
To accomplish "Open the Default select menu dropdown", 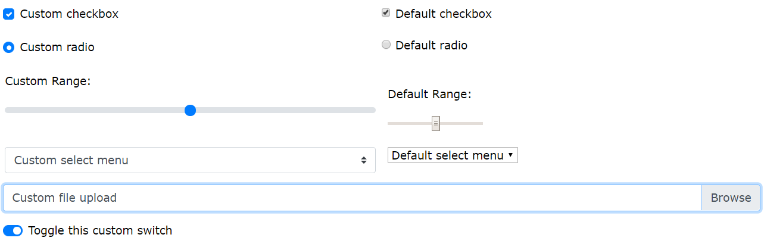I will click(447, 155).
